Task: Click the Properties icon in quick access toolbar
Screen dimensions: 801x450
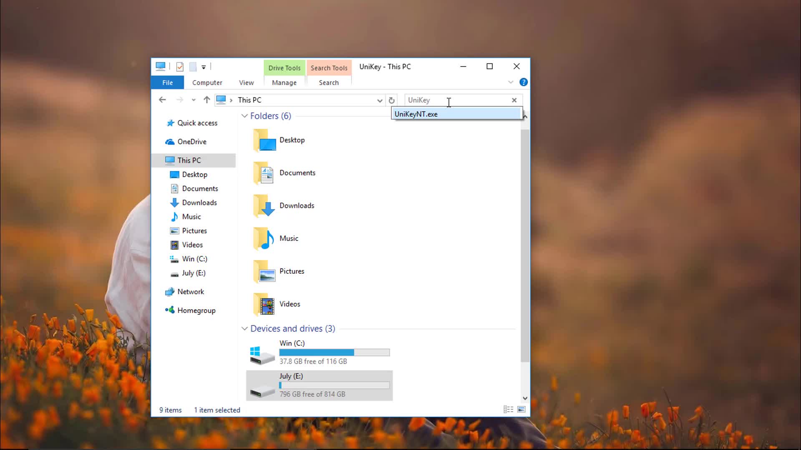Action: 180,67
